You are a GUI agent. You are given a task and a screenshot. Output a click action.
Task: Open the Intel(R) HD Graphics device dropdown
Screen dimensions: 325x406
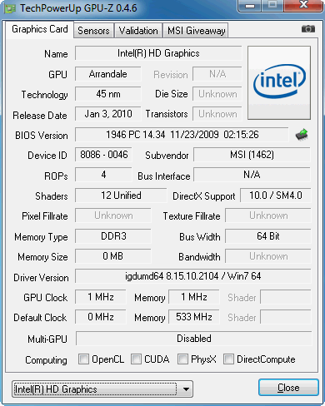tap(102, 389)
